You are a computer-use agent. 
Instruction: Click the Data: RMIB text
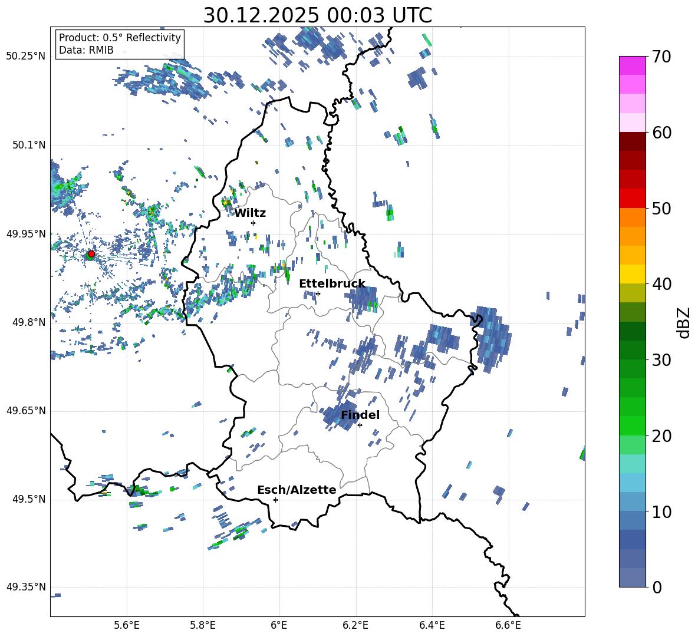[86, 50]
